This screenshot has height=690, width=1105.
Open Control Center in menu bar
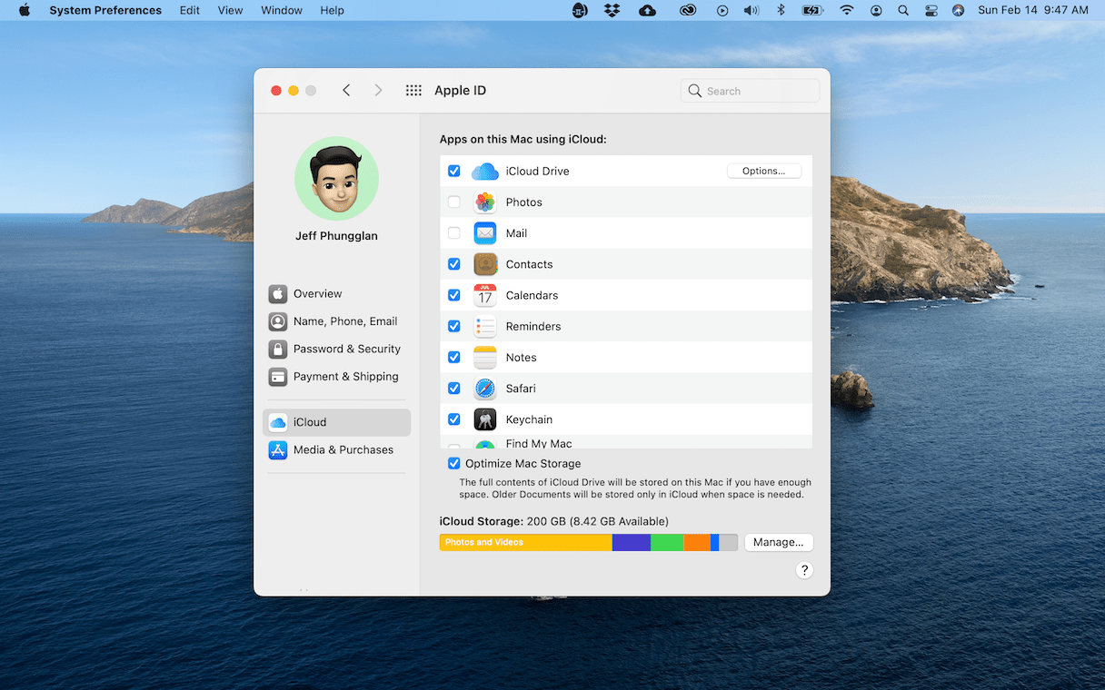[x=931, y=11]
